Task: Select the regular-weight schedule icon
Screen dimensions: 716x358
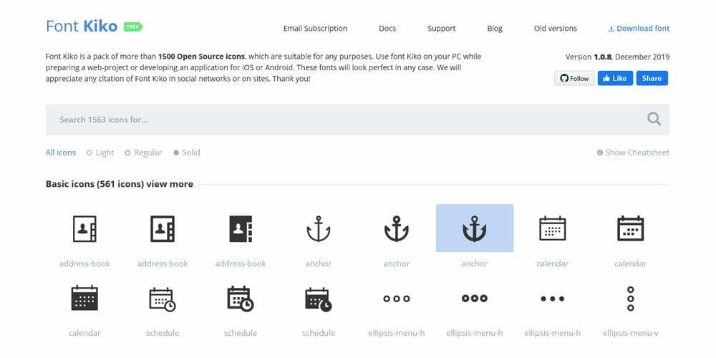Action: (241, 299)
